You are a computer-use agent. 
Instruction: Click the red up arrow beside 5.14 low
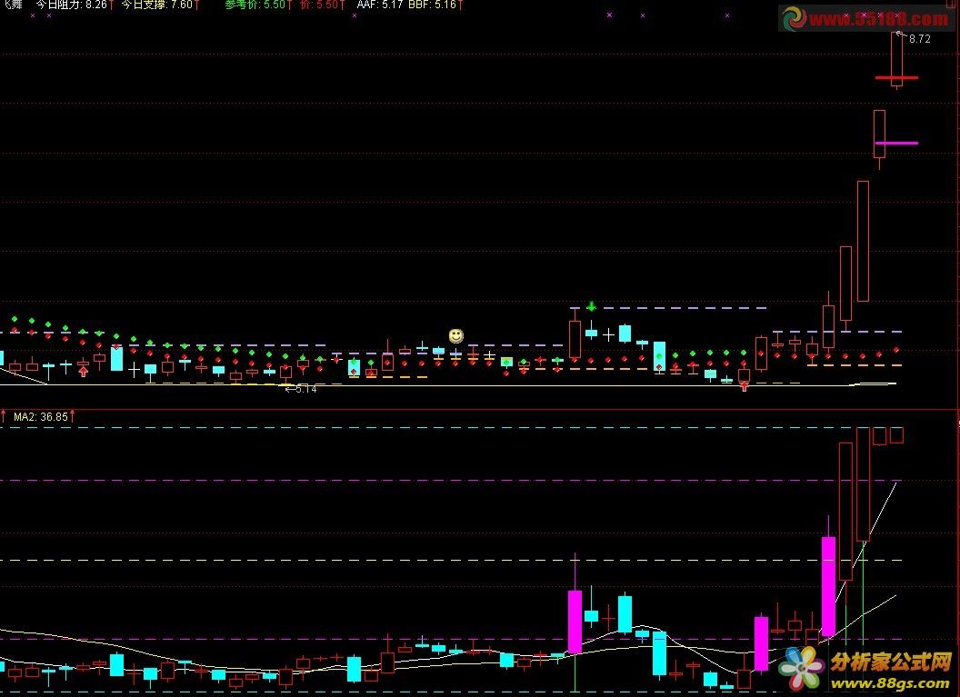point(84,370)
